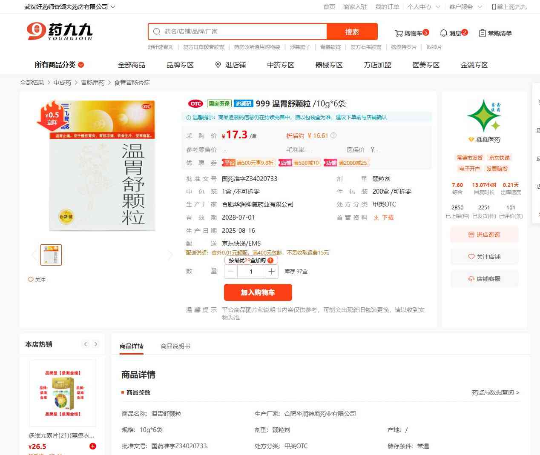
Task: Select the product image thumbnail
Action: coord(51,255)
